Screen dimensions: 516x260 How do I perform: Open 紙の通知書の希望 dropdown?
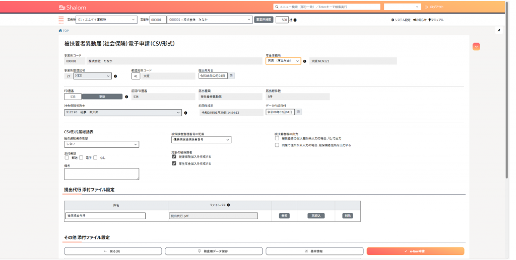[x=101, y=144]
